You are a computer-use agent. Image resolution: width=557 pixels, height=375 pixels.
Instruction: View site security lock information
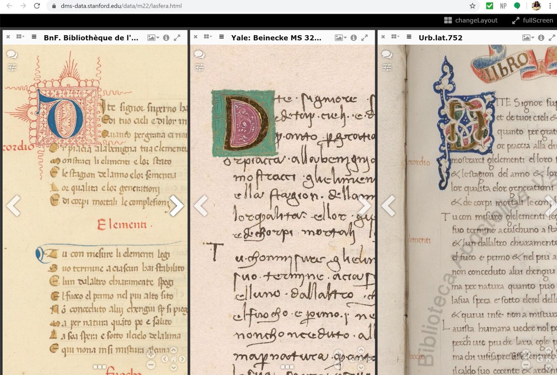click(x=54, y=6)
